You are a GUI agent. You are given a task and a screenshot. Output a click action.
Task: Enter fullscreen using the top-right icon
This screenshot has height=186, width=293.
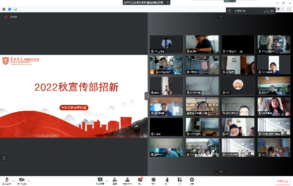click(289, 9)
